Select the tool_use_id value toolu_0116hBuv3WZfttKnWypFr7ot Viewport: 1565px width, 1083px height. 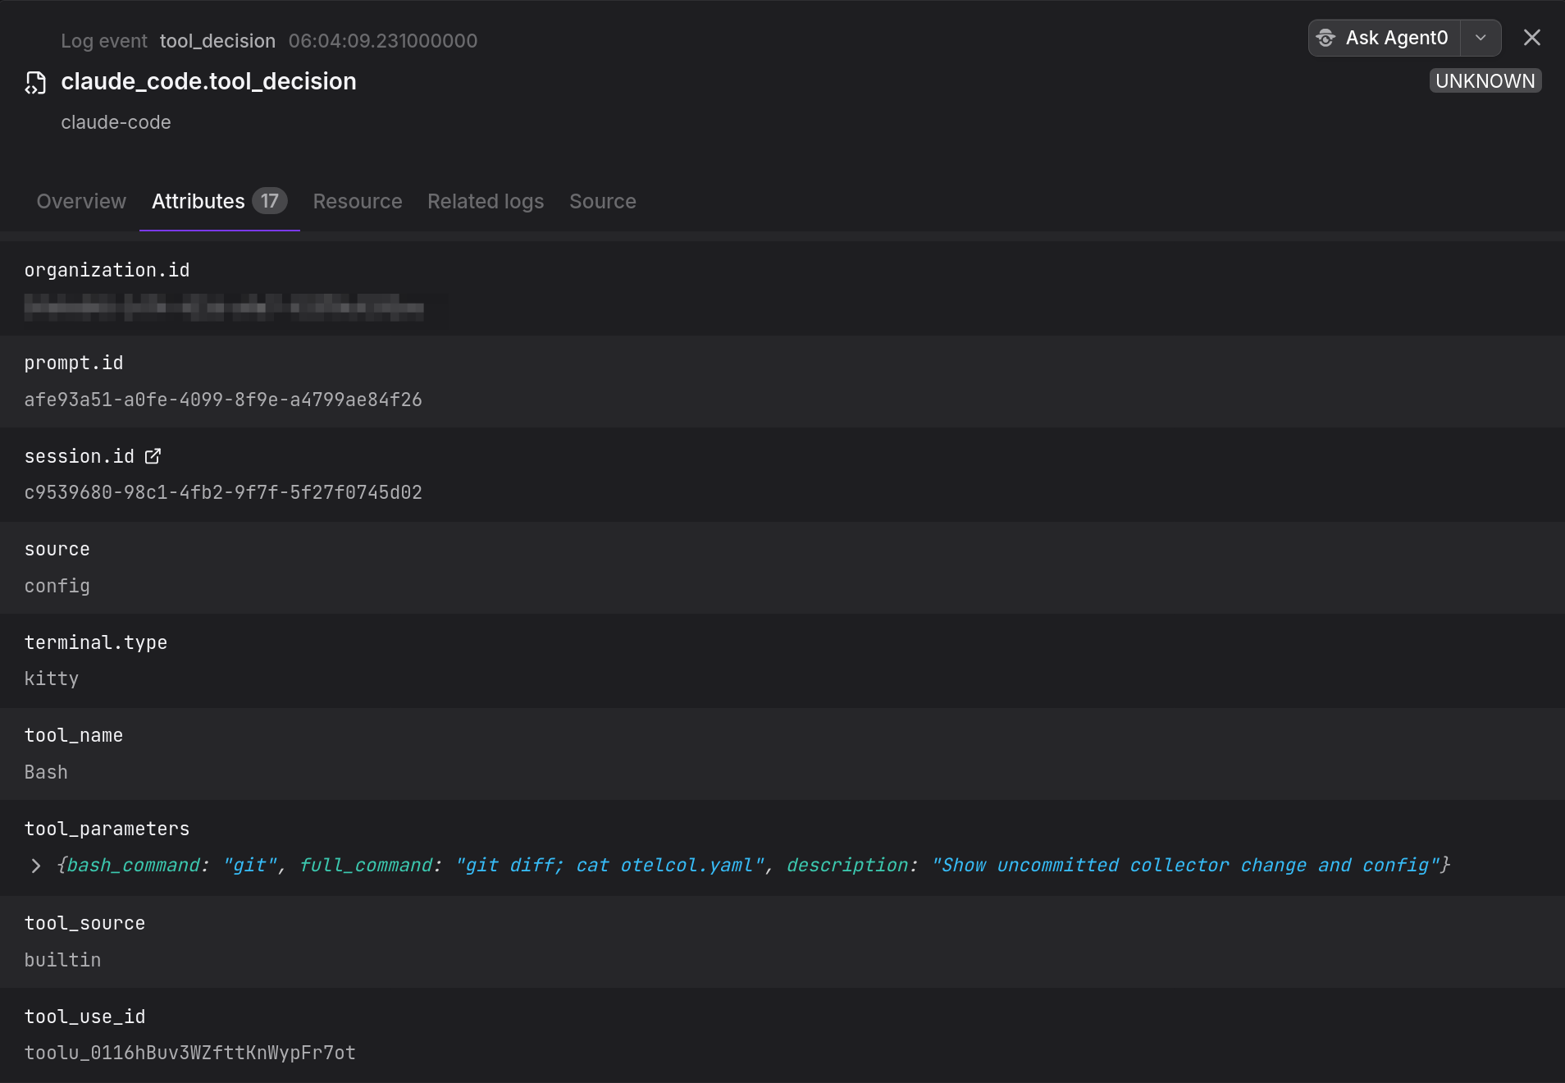(190, 1053)
